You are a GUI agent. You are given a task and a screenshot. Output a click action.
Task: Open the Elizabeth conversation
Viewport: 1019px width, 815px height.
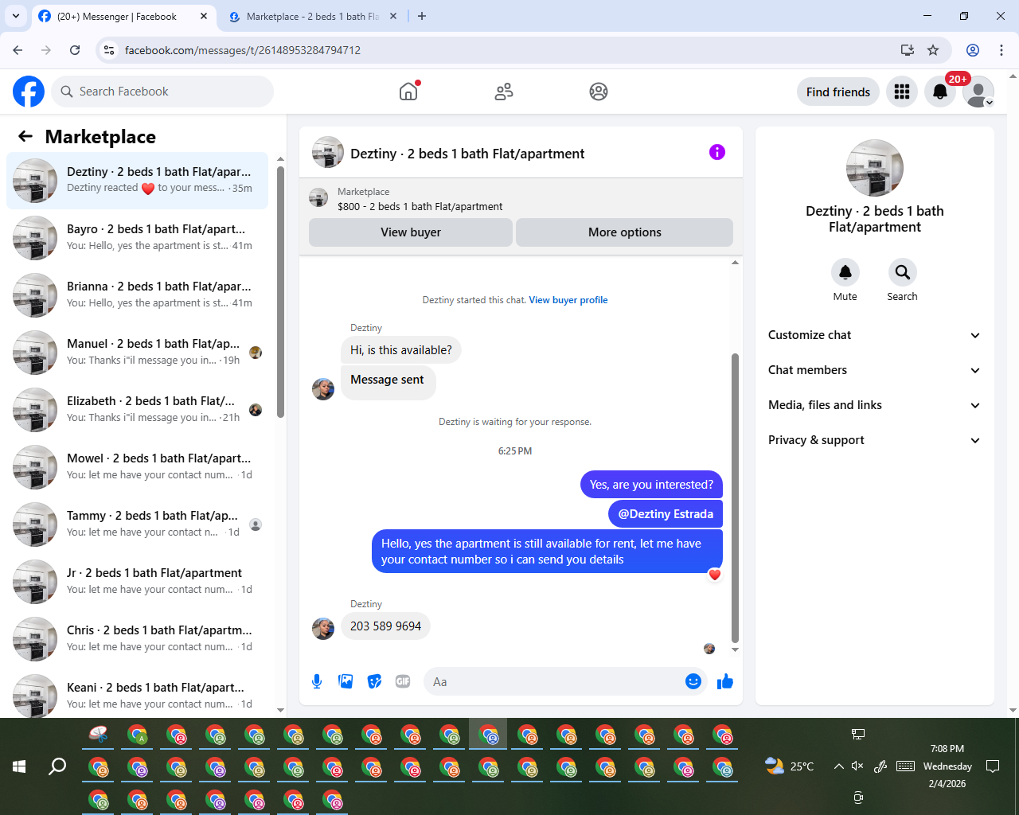click(137, 410)
